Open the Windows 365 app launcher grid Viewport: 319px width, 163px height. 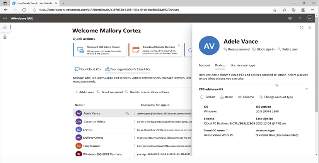coord(5,18)
